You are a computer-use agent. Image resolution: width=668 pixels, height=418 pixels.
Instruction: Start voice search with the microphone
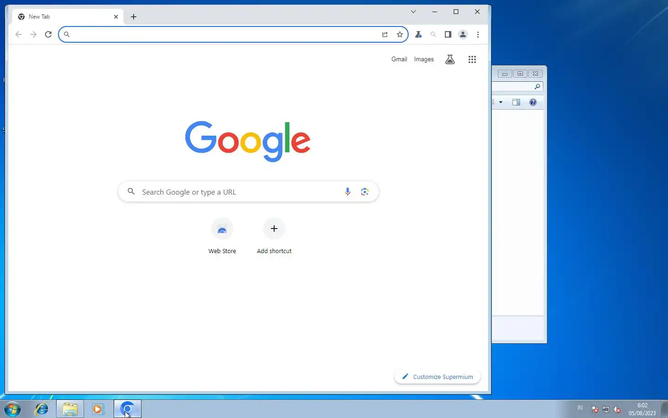[347, 192]
